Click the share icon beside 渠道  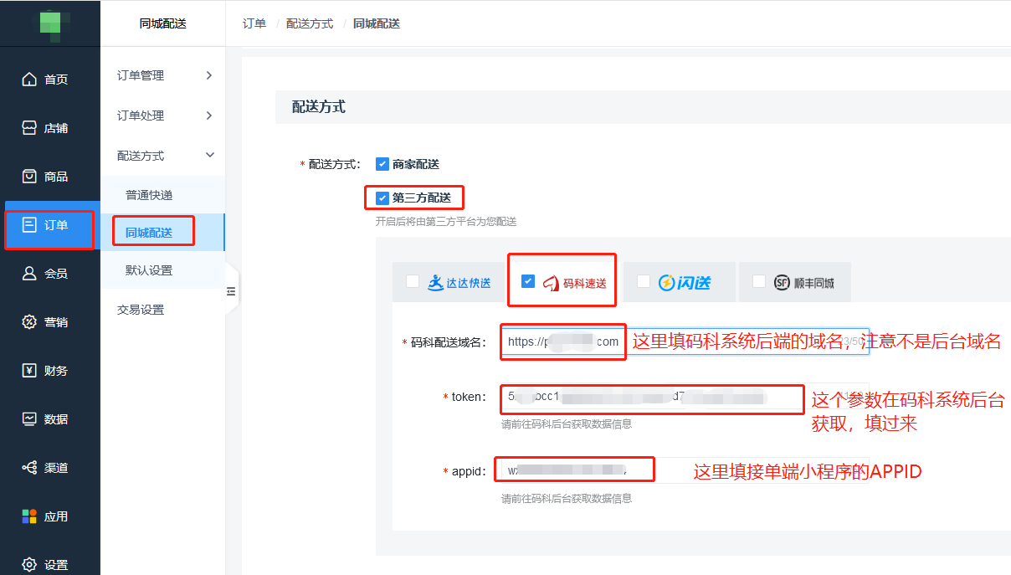pyautogui.click(x=29, y=468)
